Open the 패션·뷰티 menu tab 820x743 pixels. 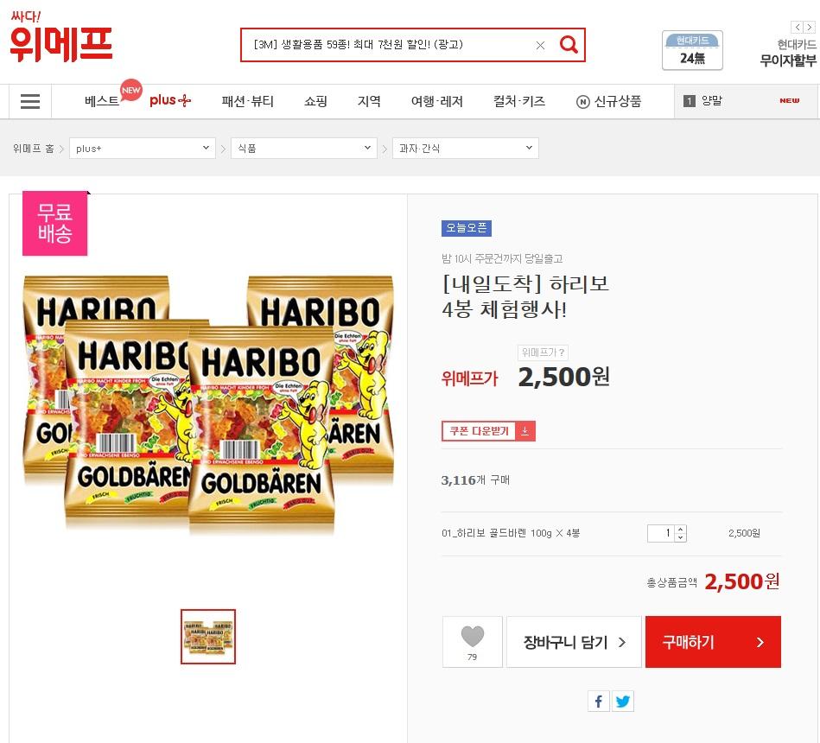[x=248, y=101]
